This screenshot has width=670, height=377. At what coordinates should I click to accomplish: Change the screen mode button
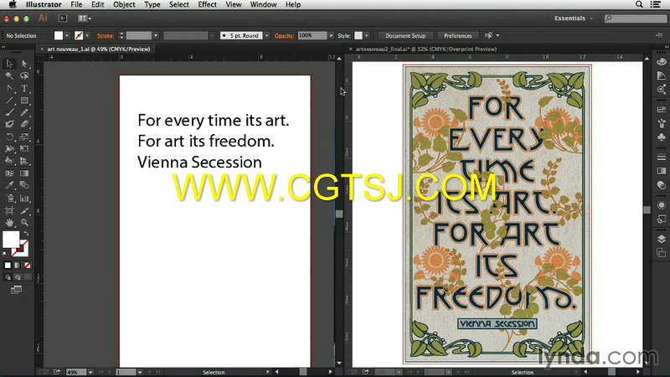click(16, 290)
